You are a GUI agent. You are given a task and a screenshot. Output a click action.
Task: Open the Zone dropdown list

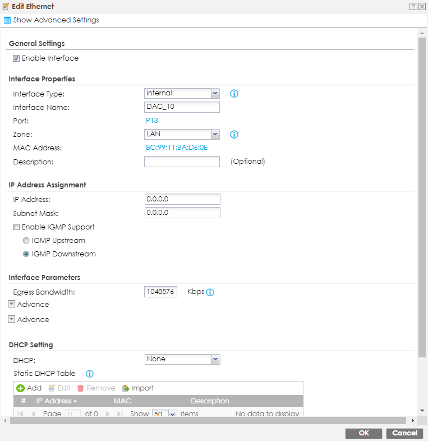215,134
